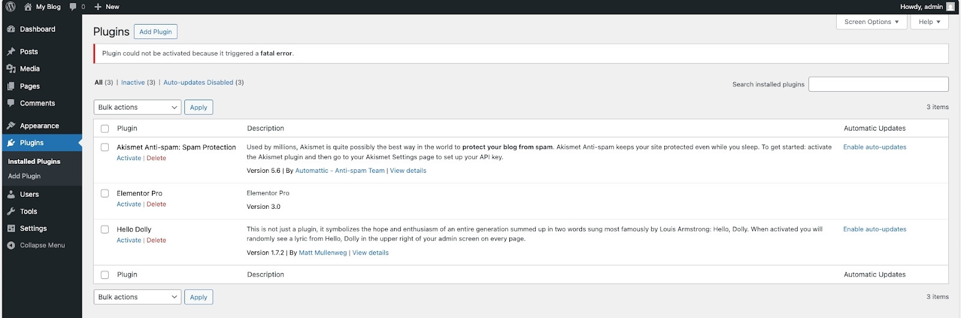961x318 pixels.
Task: Check the Akismet Anti-spam plugin checkbox
Action: [105, 147]
